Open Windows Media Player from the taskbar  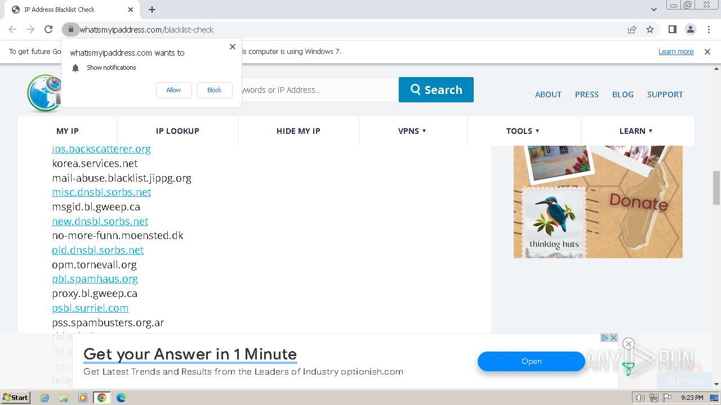[83, 398]
